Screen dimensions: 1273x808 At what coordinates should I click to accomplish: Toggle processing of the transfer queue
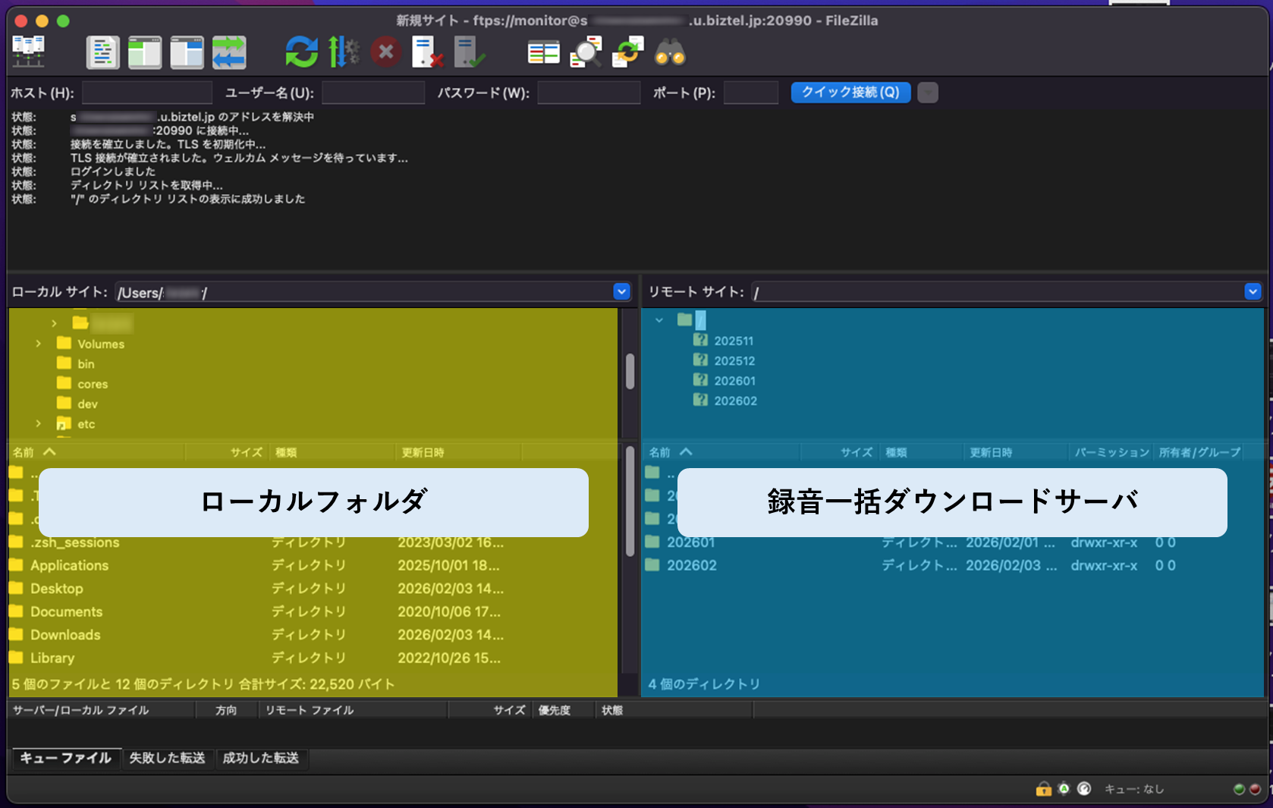click(x=344, y=52)
